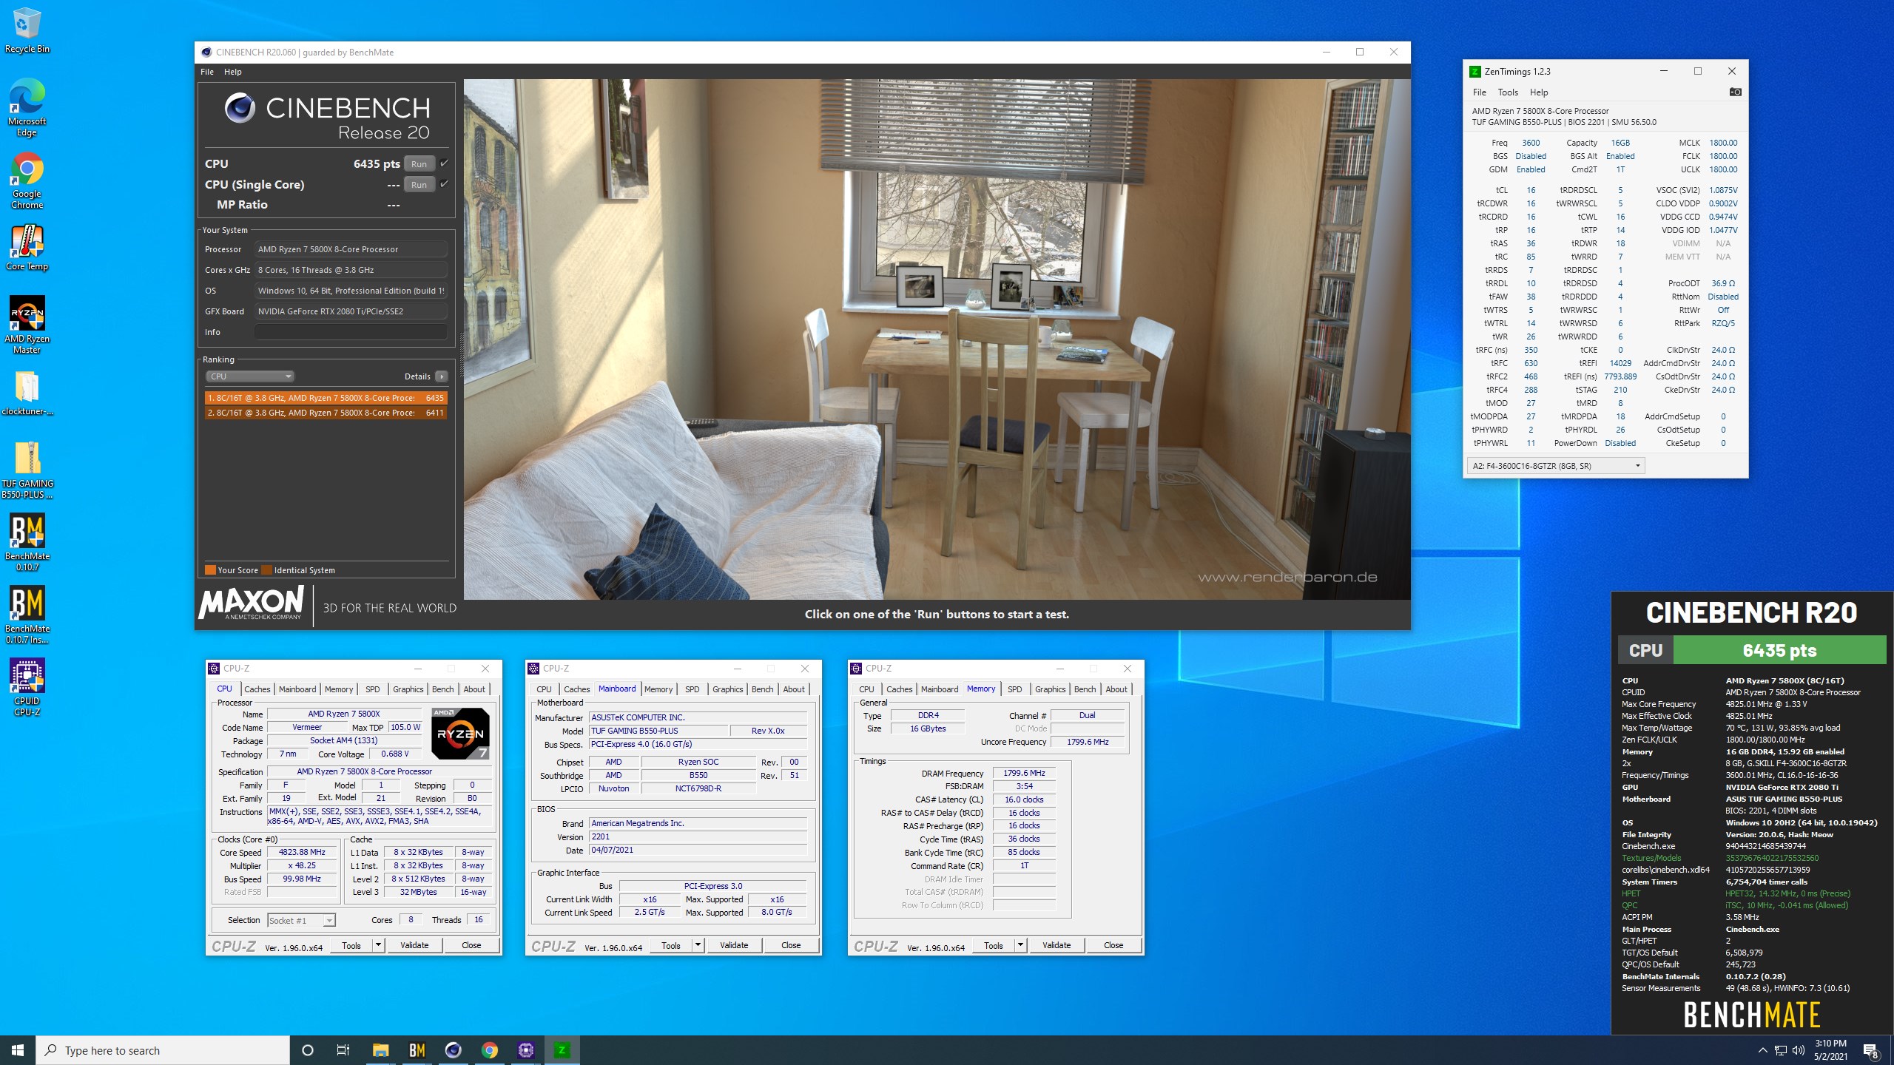The width and height of the screenshot is (1894, 1065).
Task: Open ZenTimings Help menu
Action: point(1539,92)
